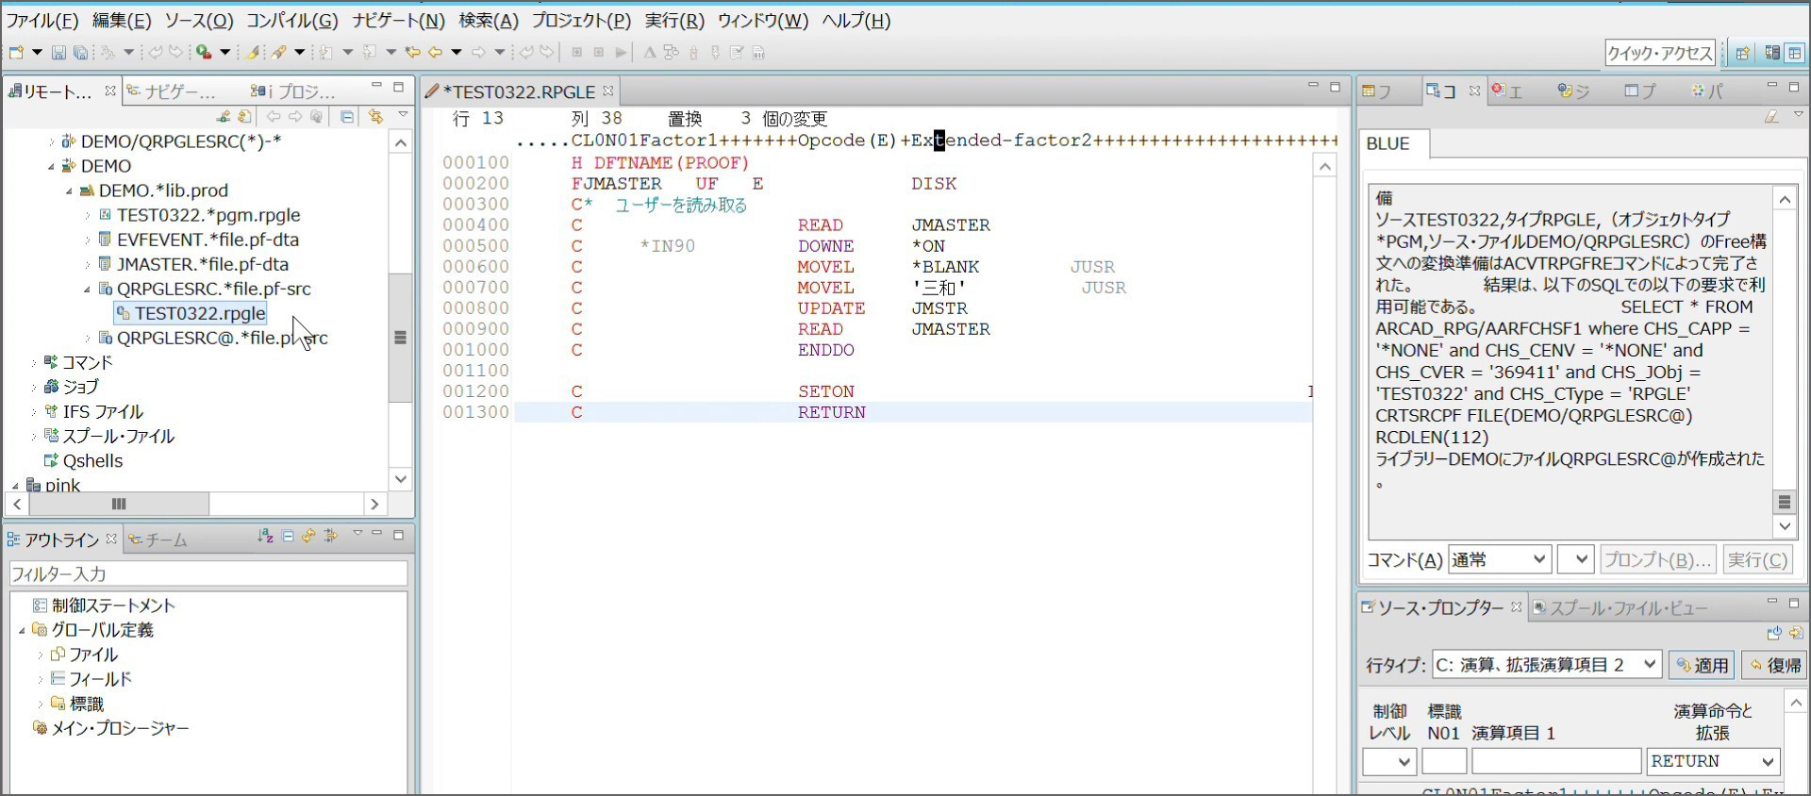Toggle the collapse-all icon in Remote Systems toolbar
This screenshot has height=796, width=1811.
[347, 117]
